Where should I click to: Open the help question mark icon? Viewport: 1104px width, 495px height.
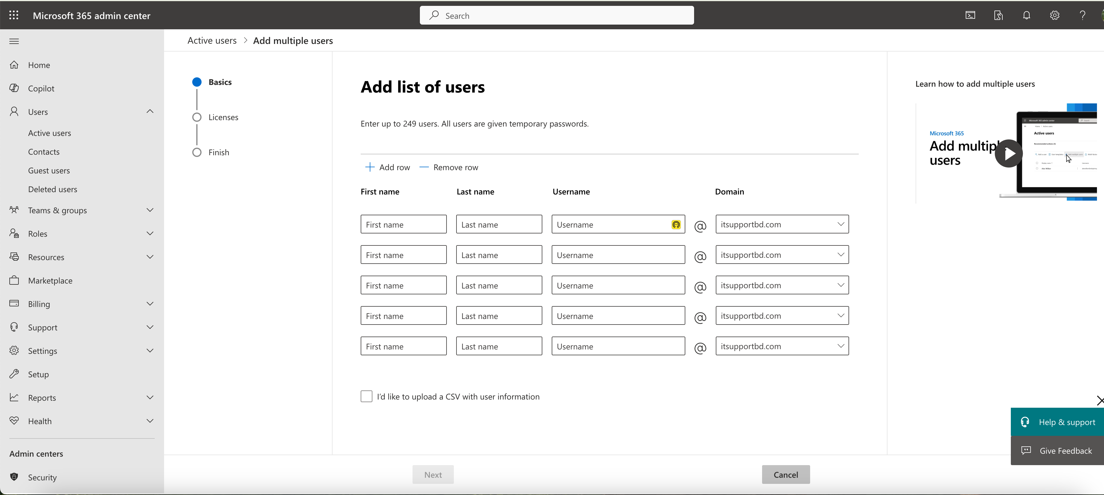coord(1083,16)
